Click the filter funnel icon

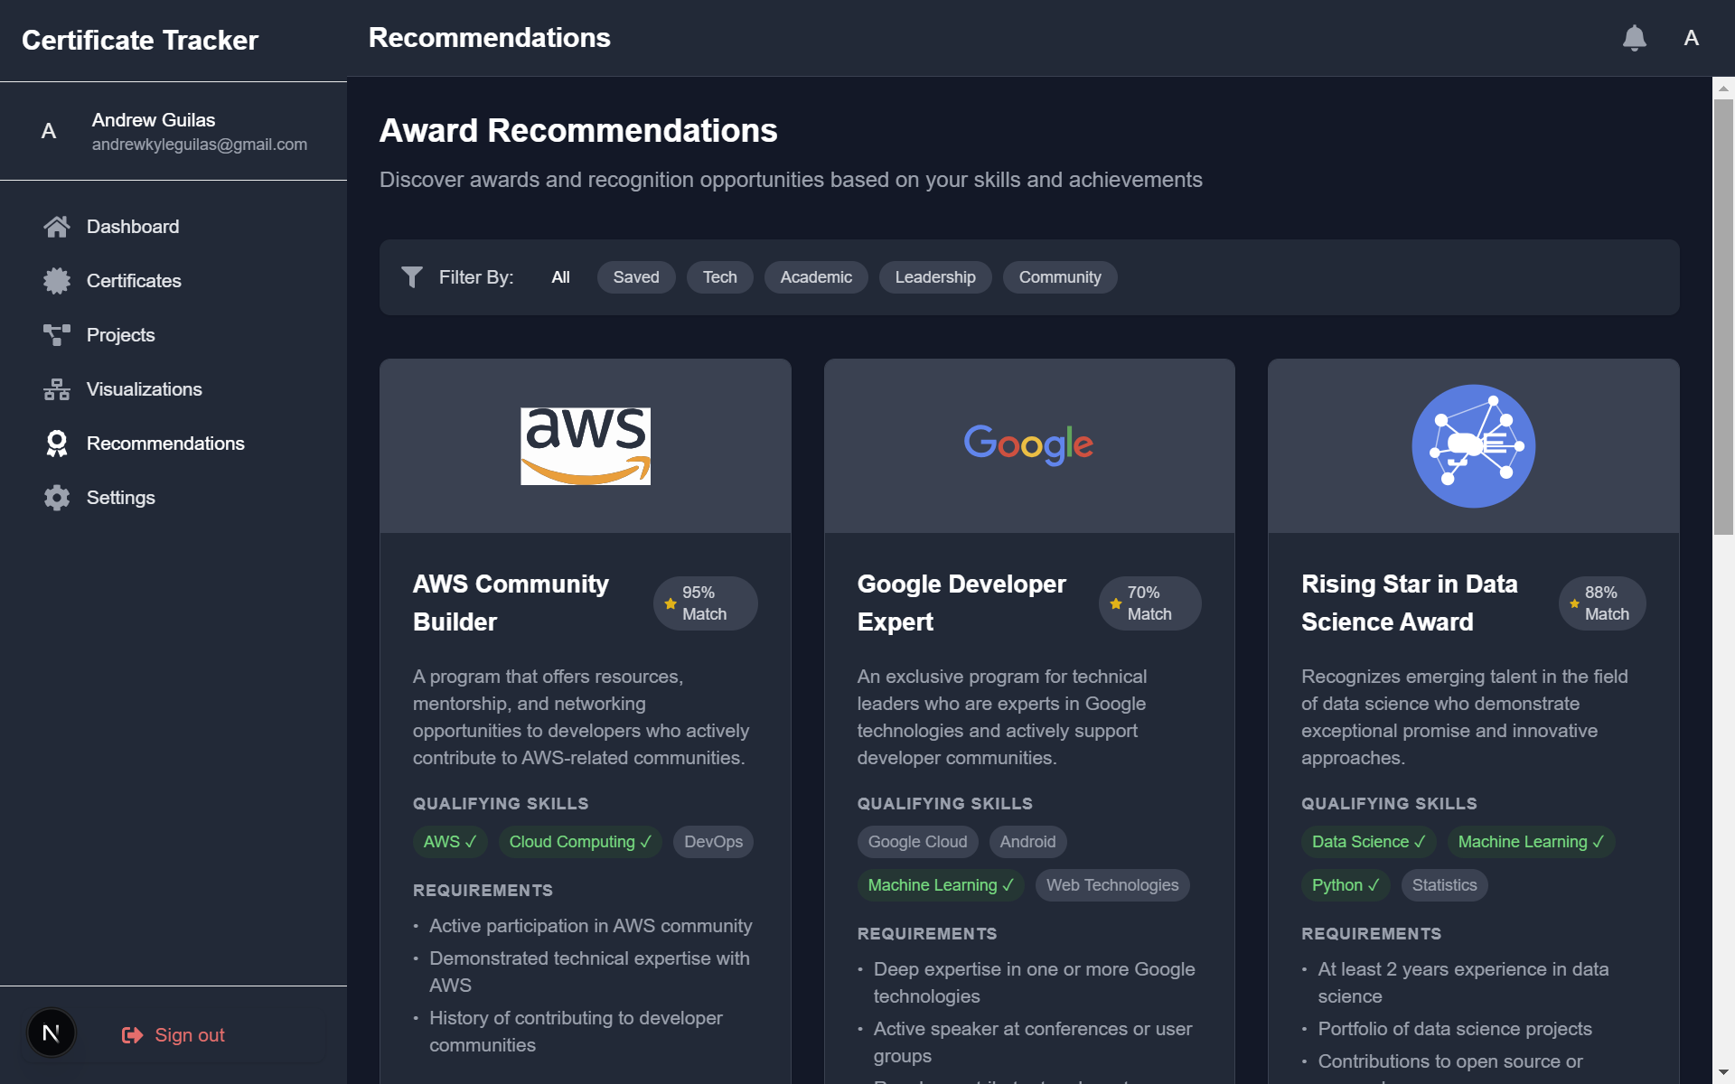[x=412, y=277]
